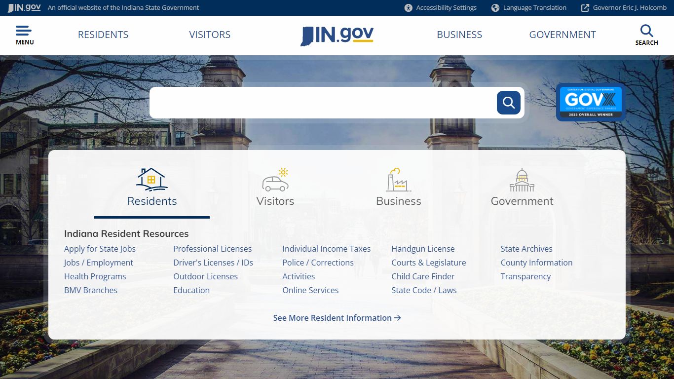Open Police / Corrections link

[x=318, y=263]
